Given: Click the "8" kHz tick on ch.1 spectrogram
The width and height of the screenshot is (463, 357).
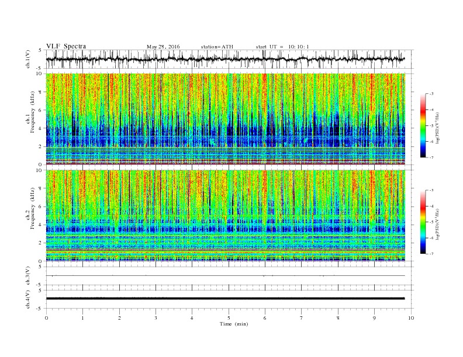Looking at the screenshot, I should pyautogui.click(x=40, y=92).
